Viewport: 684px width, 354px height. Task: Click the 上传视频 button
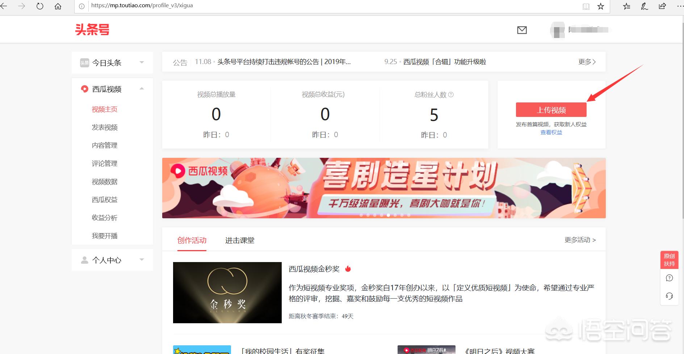pos(551,110)
